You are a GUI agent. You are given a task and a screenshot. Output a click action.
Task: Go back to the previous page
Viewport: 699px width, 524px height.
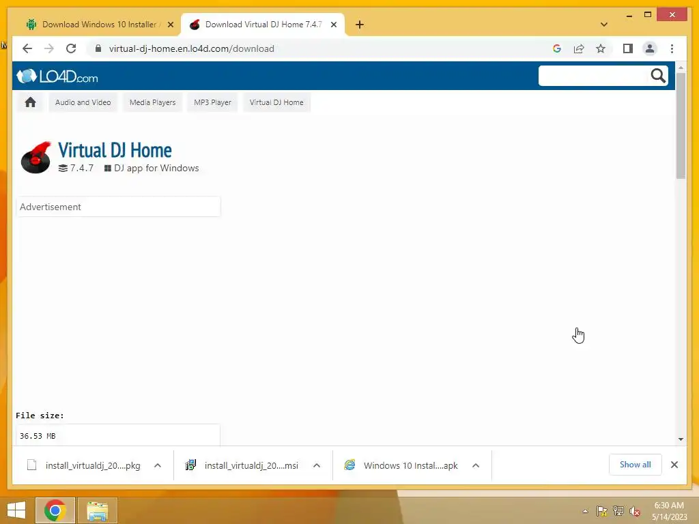click(x=27, y=48)
